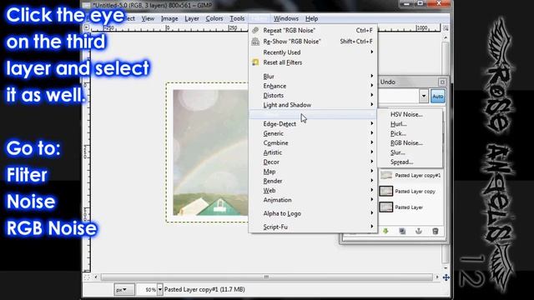Click the rainbow image on canvas
This screenshot has height=300, width=534.
210,152
